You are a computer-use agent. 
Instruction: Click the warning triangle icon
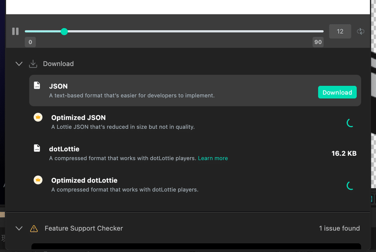click(x=34, y=229)
